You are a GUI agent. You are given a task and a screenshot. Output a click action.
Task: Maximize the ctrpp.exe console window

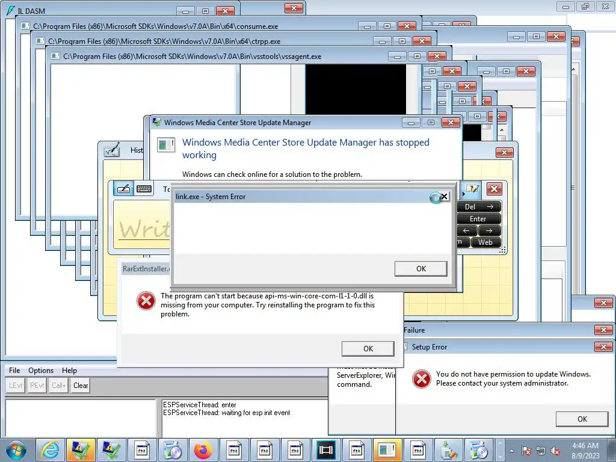pos(402,42)
